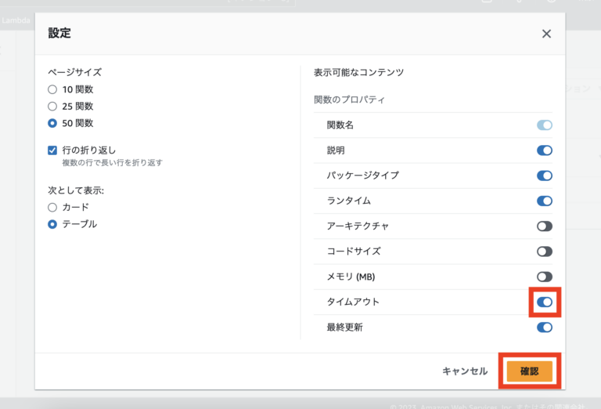Click the Lambda tab behind the dialog
The height and width of the screenshot is (409, 601).
16,20
